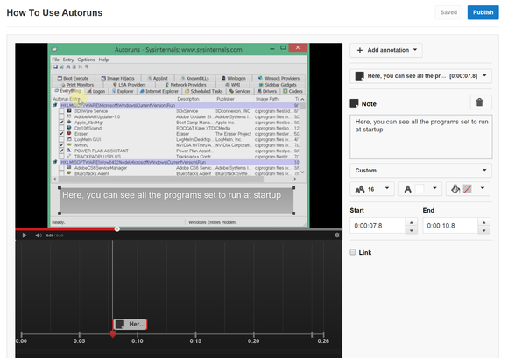Screen dimensions: 508x358
Task: Click the Publisher column header
Action: coord(225,99)
